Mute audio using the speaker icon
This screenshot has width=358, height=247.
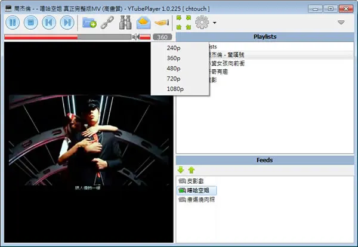click(135, 36)
